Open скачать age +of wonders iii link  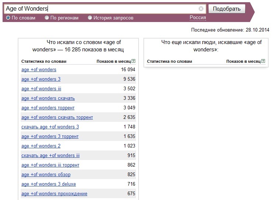pyautogui.click(x=50, y=156)
